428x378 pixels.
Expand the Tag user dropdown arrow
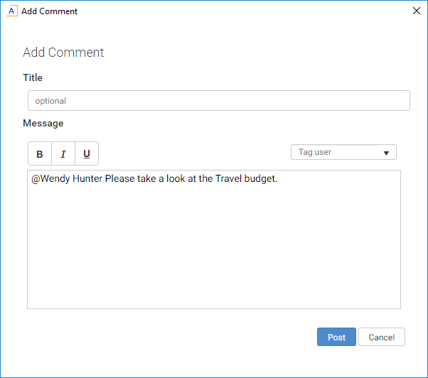click(386, 153)
